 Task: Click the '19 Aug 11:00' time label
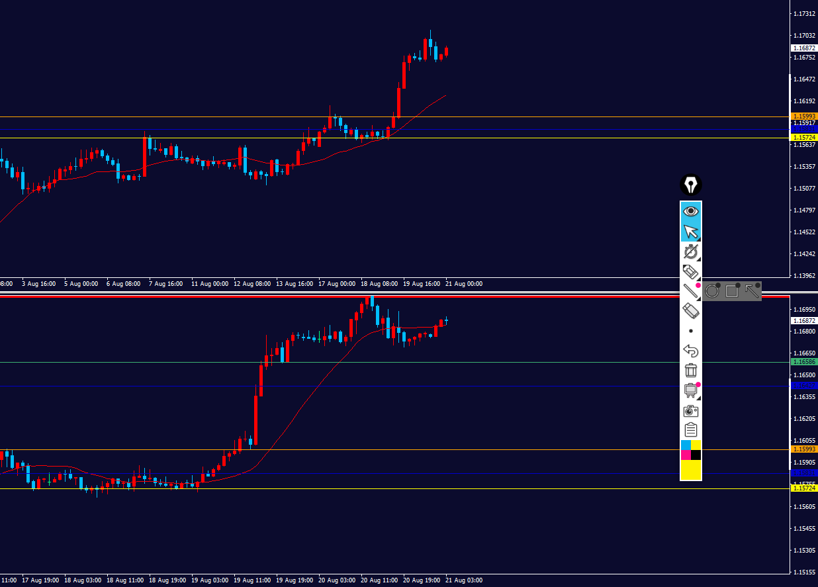252,580
